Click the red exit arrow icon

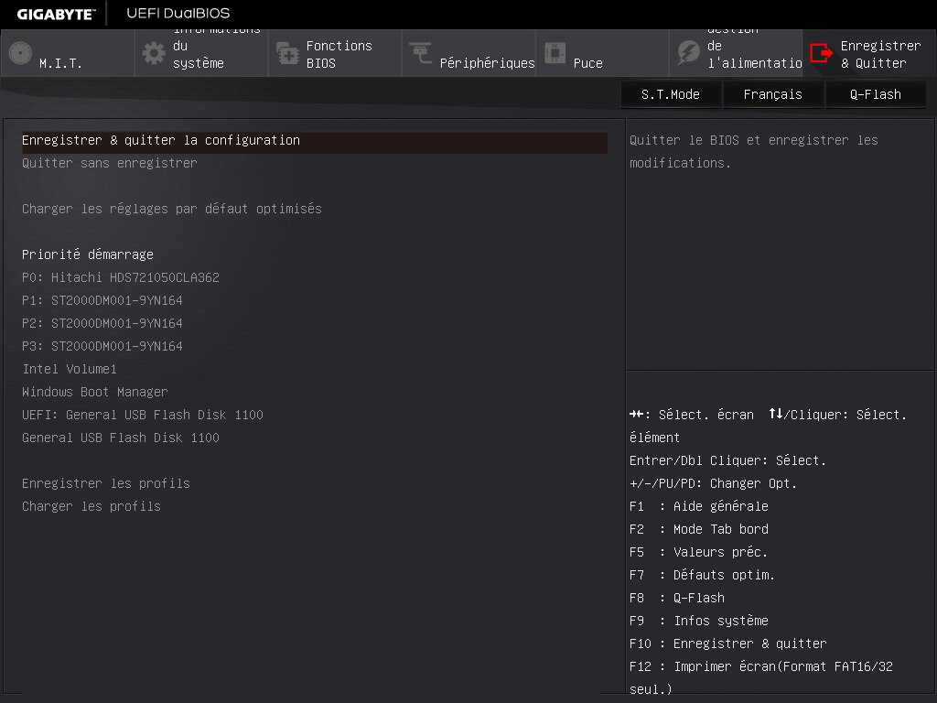(821, 53)
